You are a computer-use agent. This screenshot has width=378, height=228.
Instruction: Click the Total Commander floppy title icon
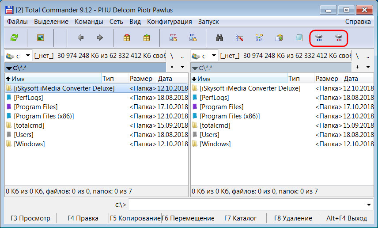[9, 10]
